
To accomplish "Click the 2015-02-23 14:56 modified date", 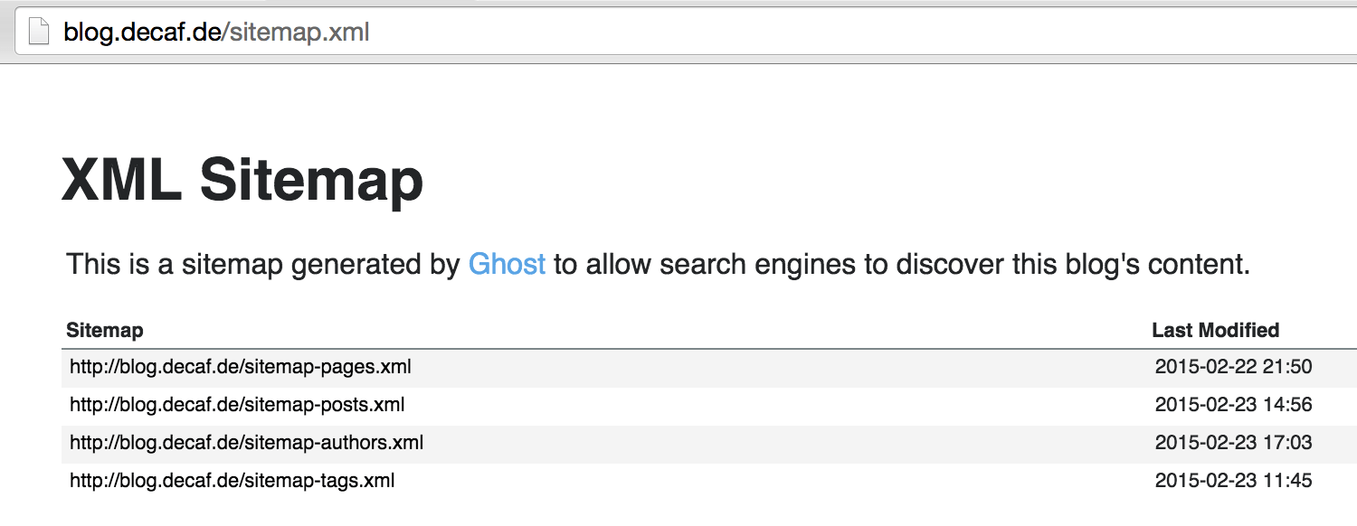I will click(x=1234, y=405).
